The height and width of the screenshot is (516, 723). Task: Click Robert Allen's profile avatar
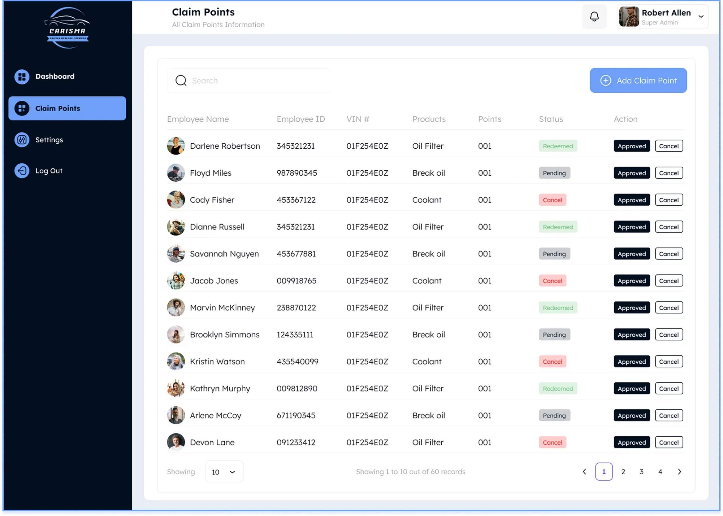pos(629,16)
